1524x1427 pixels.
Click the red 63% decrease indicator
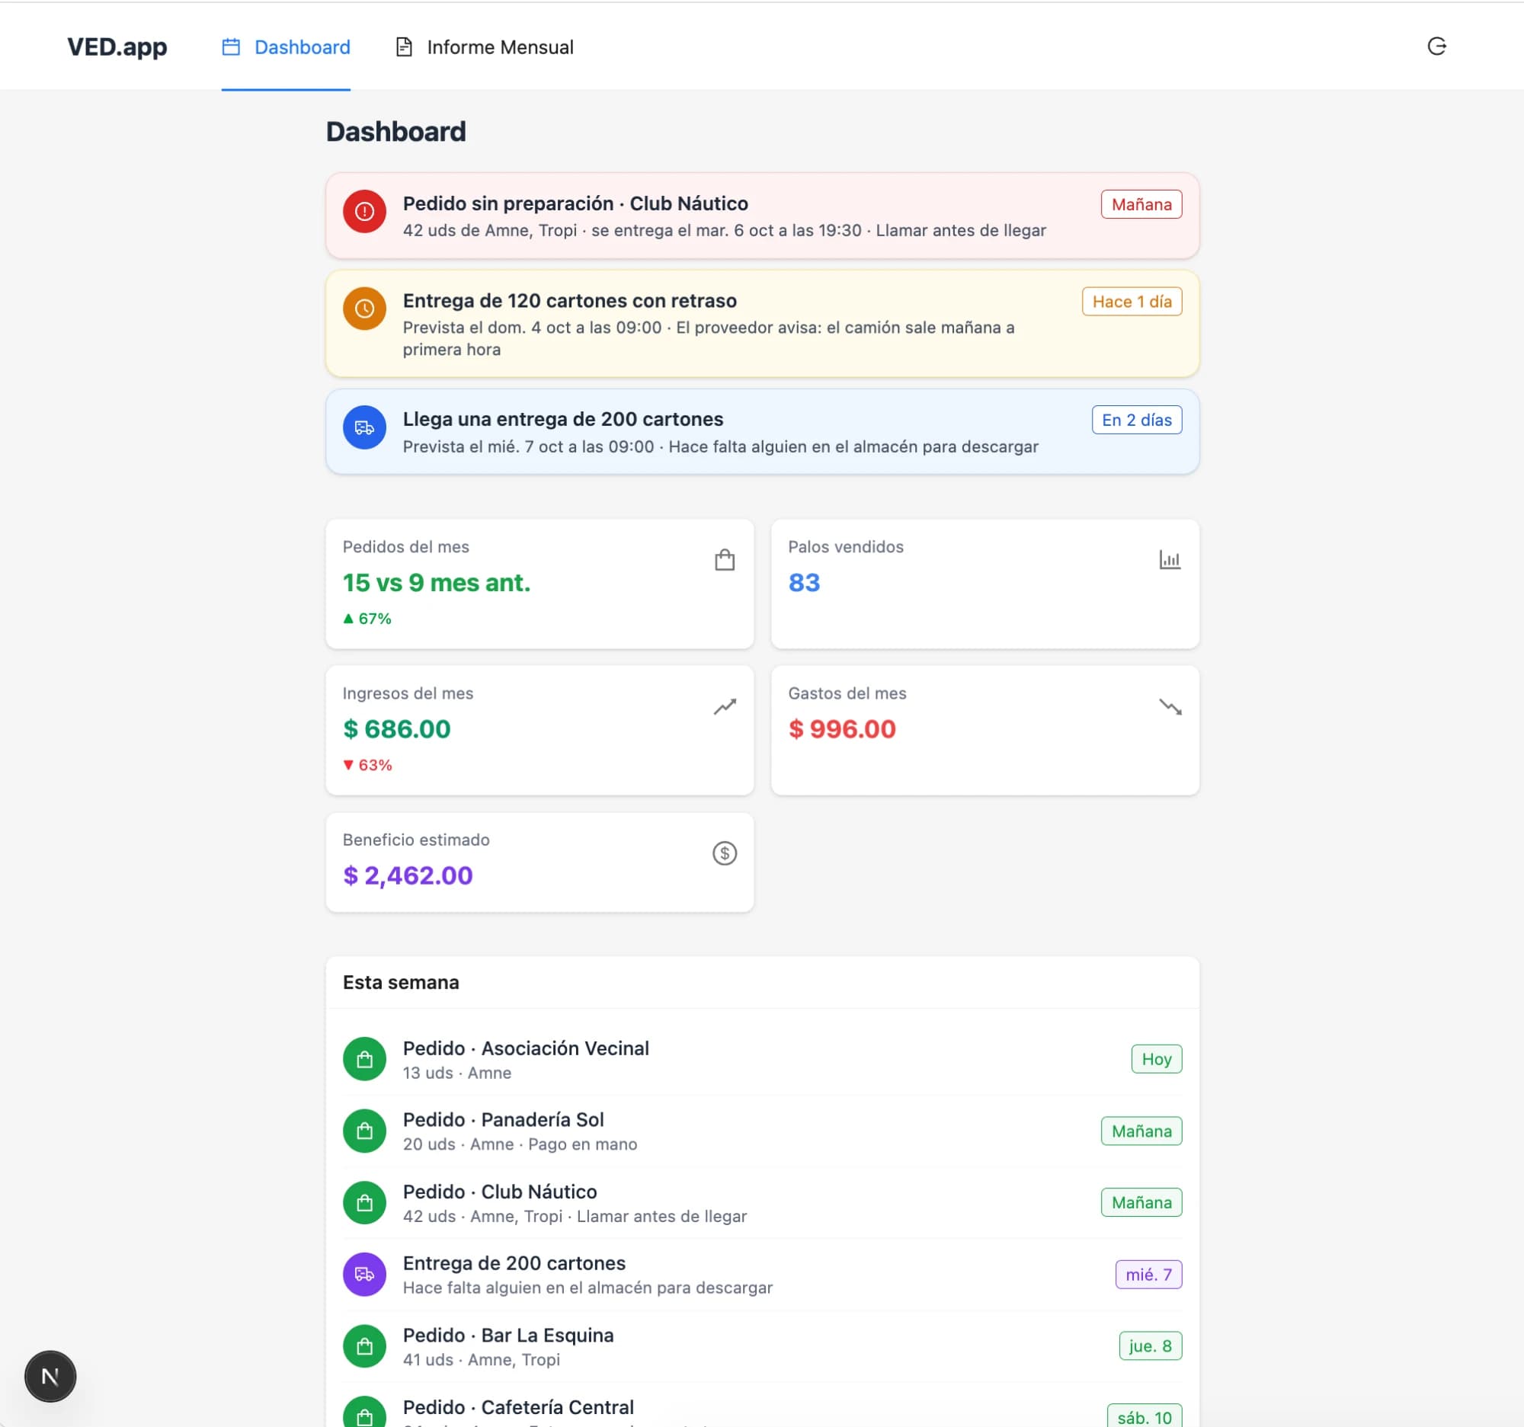tap(367, 766)
